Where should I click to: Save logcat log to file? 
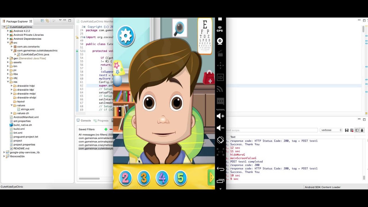[x=347, y=130]
